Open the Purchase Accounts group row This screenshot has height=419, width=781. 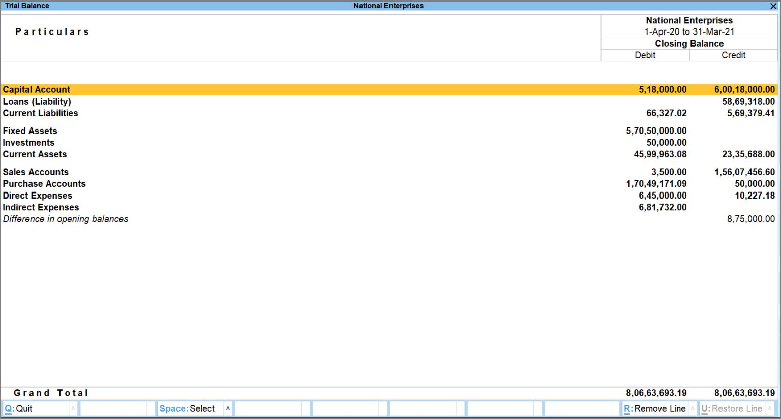tap(44, 183)
